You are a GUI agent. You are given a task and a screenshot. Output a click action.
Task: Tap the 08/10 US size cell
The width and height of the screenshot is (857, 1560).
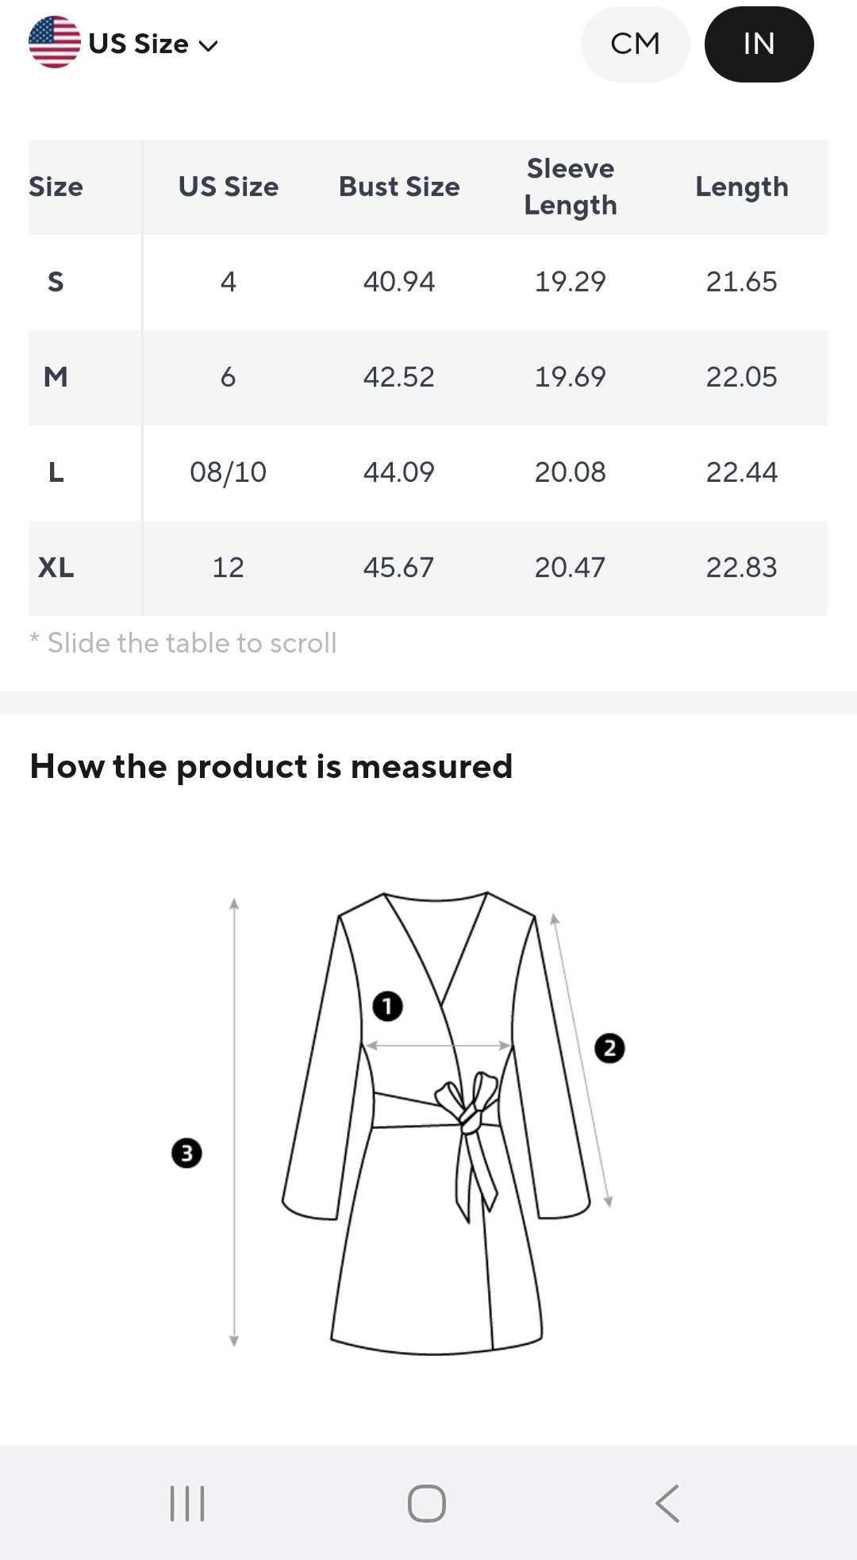click(x=228, y=472)
